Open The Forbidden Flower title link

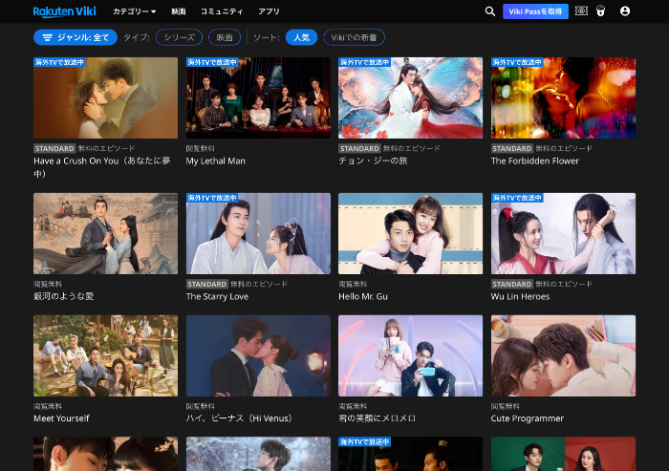pos(534,161)
